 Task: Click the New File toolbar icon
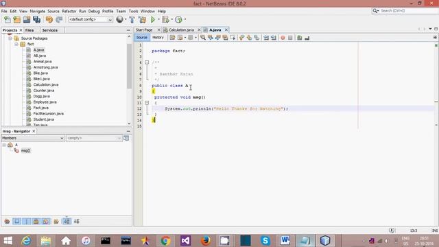coord(8,19)
